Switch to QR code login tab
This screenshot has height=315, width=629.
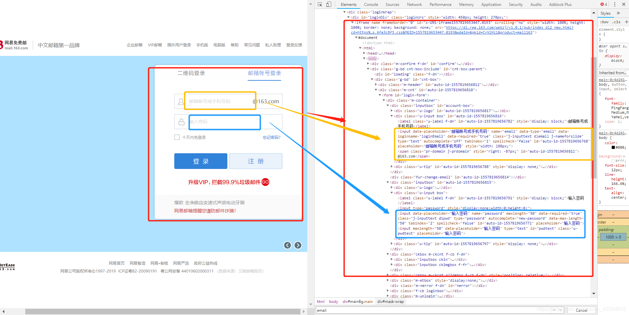coord(191,73)
